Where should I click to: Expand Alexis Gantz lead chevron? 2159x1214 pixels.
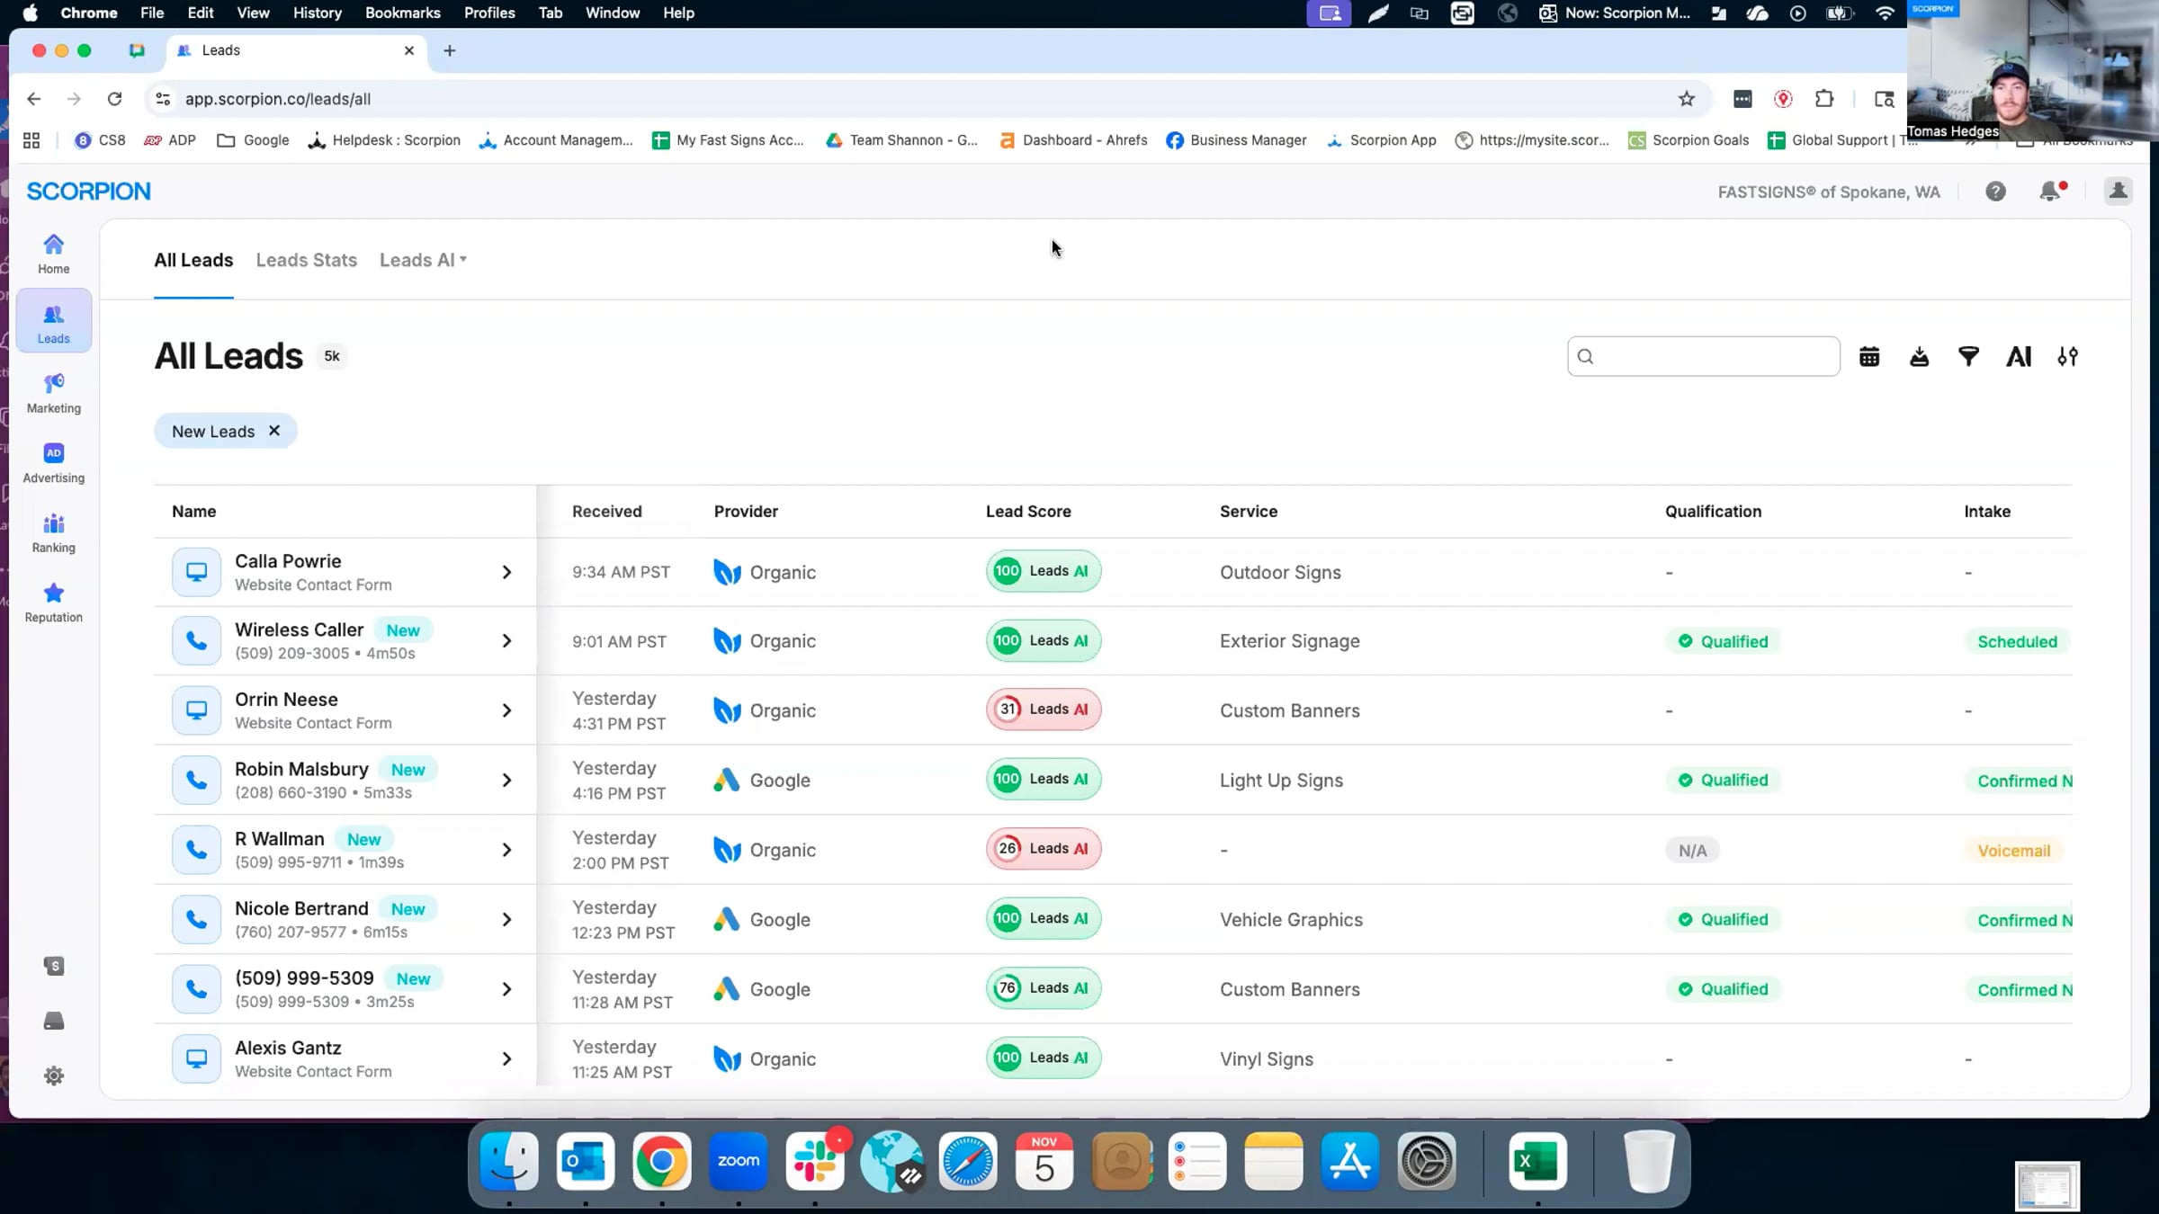[x=506, y=1058]
